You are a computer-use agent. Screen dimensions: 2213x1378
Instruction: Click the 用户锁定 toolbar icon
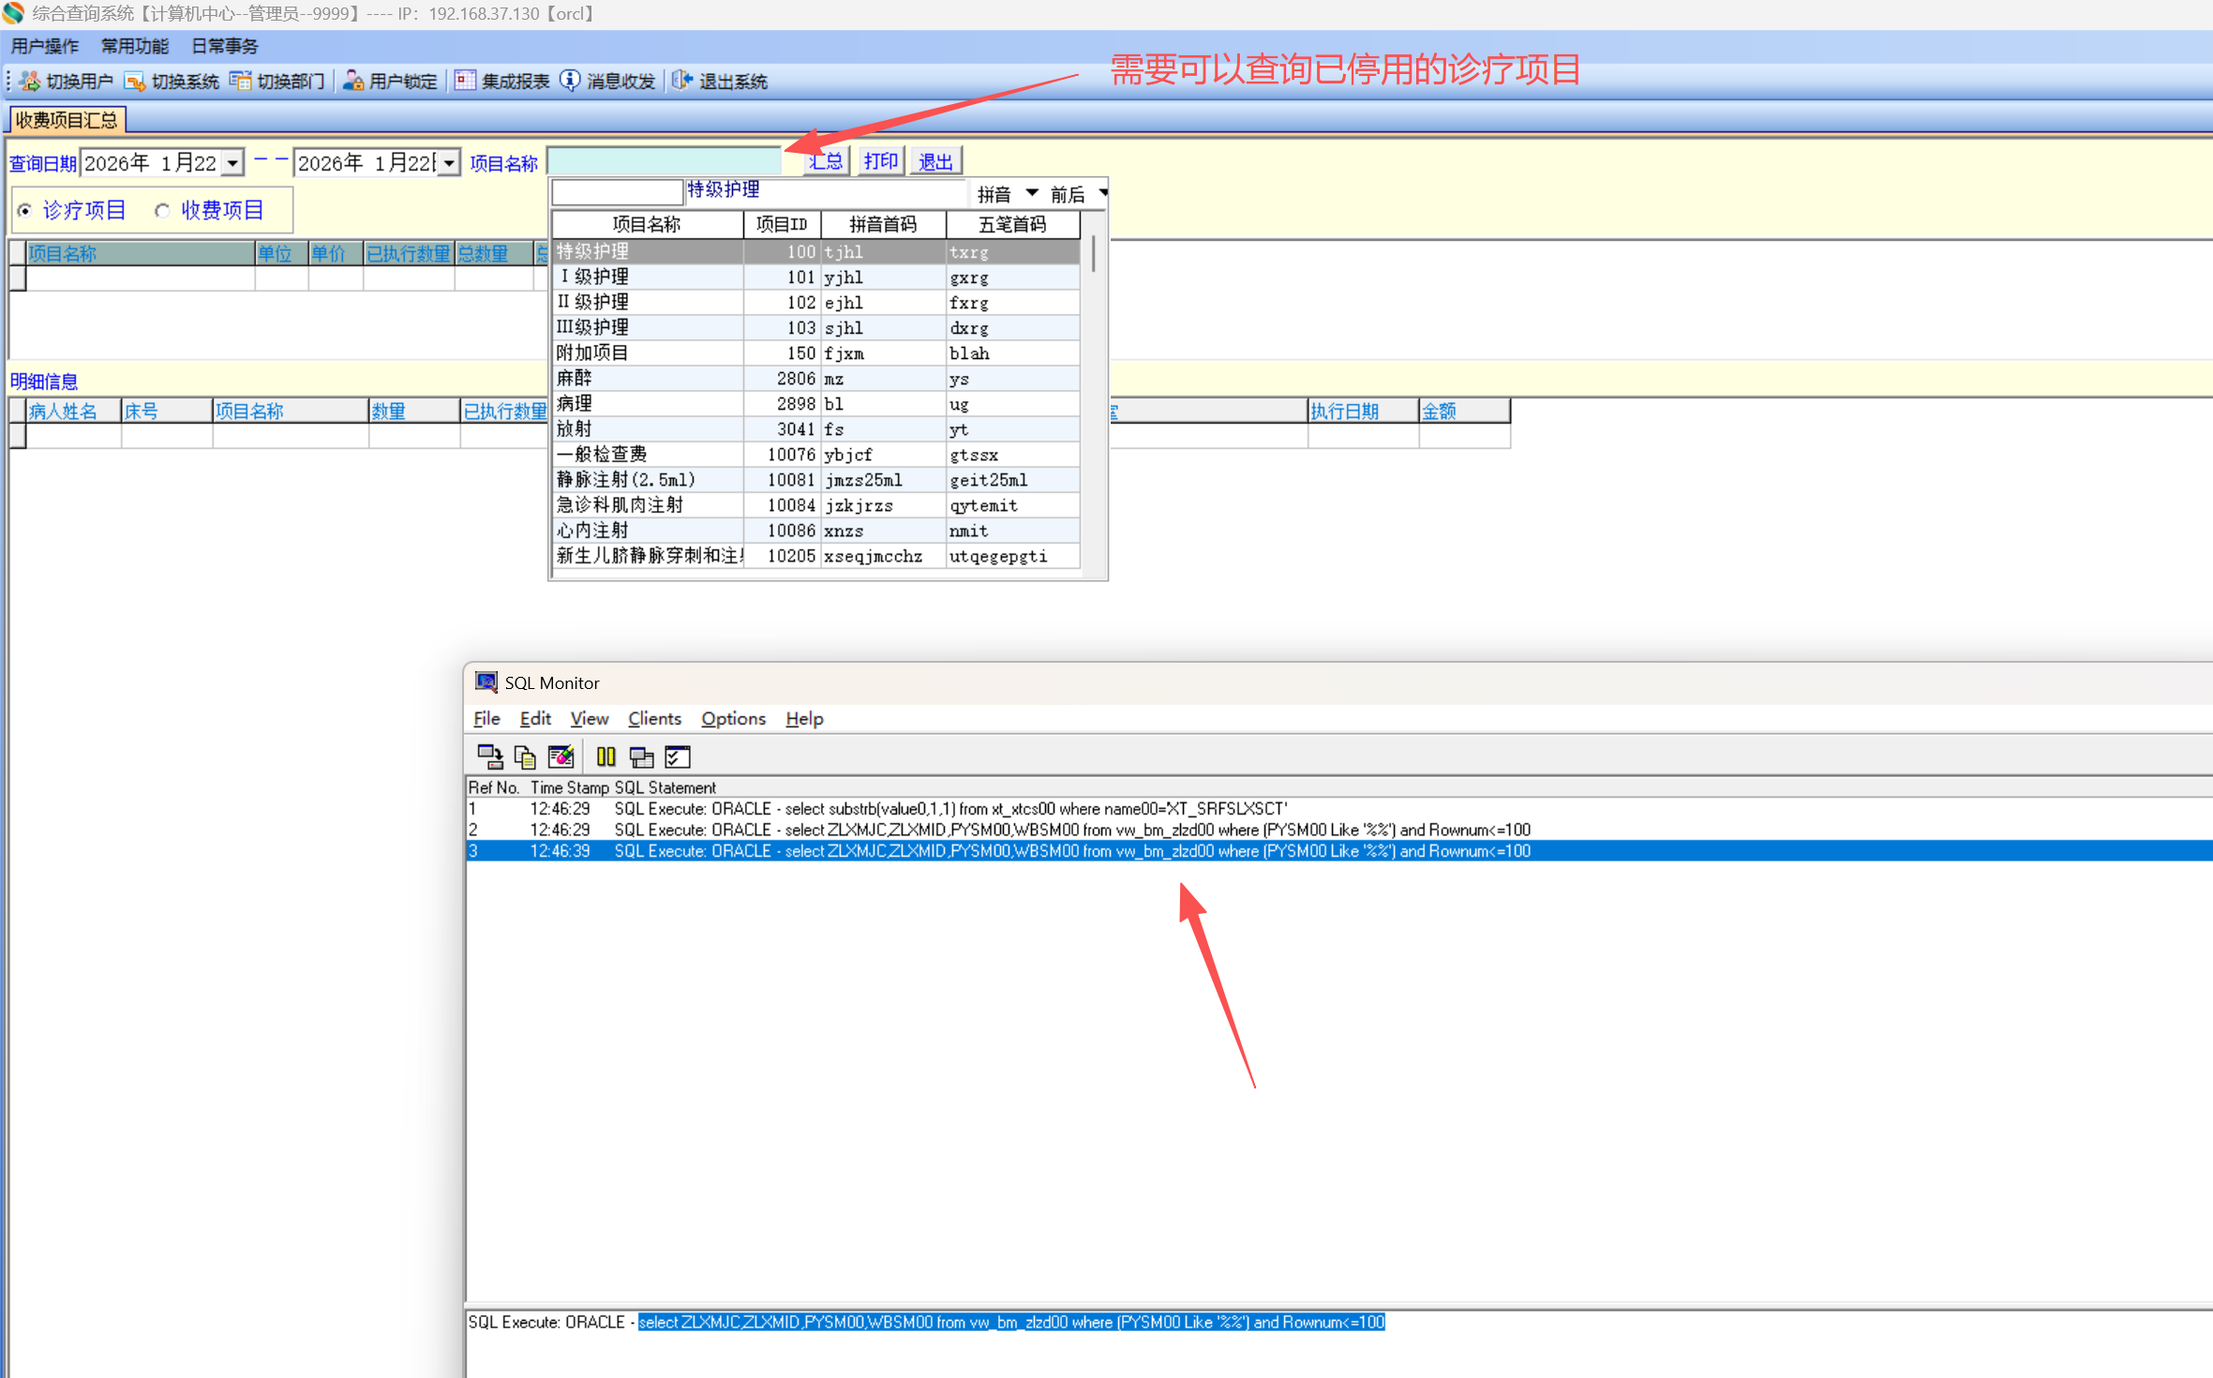[353, 82]
